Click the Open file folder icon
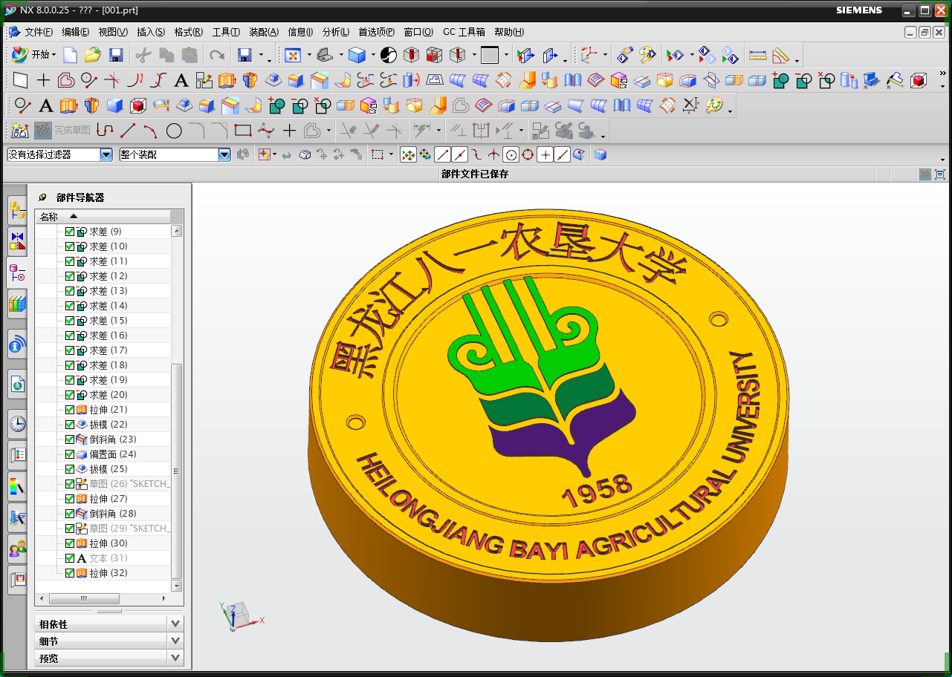The height and width of the screenshot is (677, 952). click(92, 55)
